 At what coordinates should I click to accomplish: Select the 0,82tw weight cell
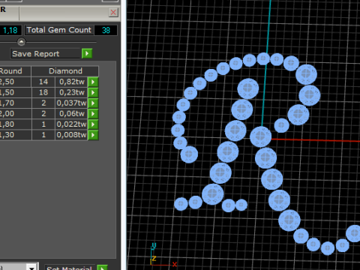pos(71,82)
